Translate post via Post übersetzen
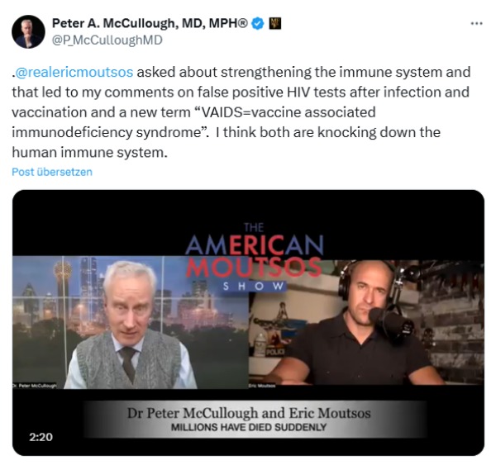496x465 pixels. (52, 172)
